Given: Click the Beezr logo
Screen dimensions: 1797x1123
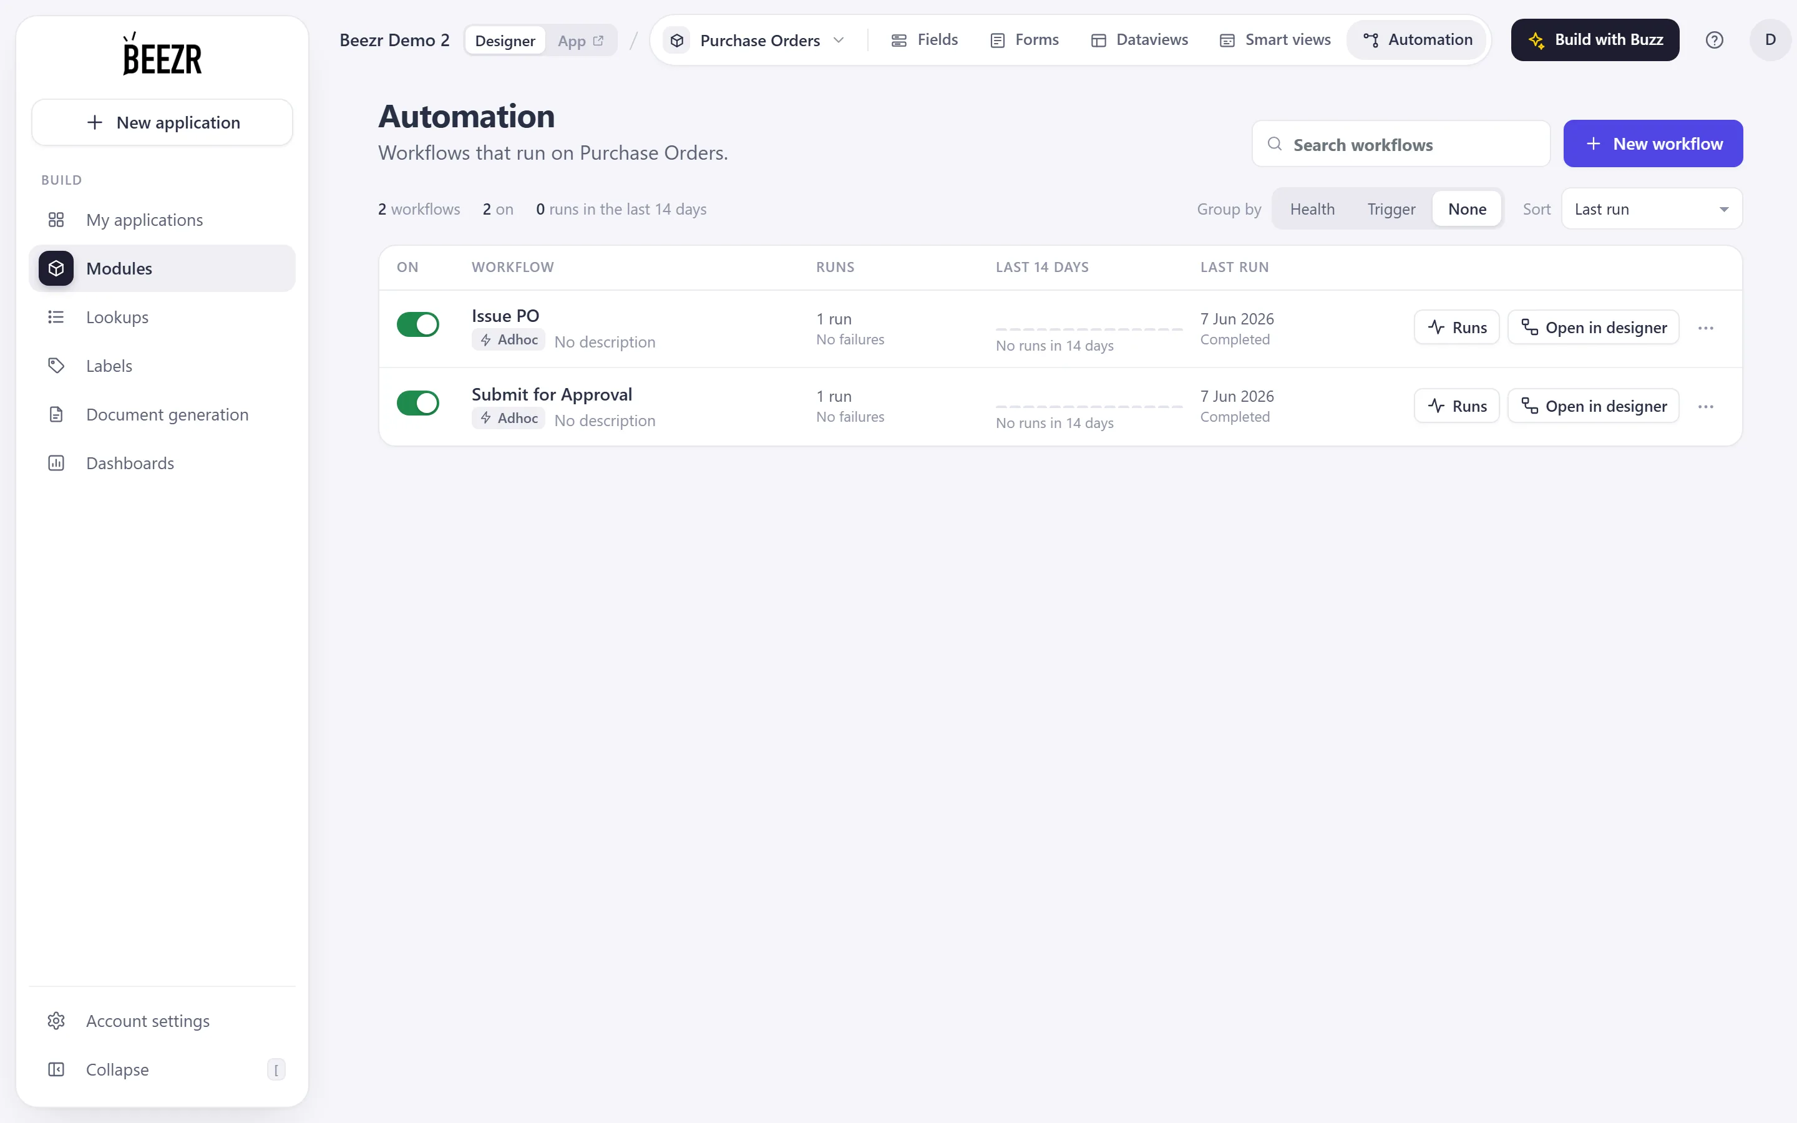Looking at the screenshot, I should pyautogui.click(x=162, y=54).
